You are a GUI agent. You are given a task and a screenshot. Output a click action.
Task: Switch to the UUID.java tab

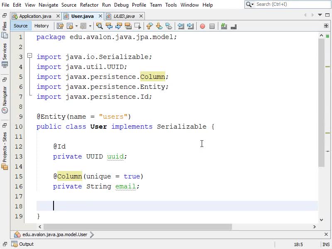(124, 16)
